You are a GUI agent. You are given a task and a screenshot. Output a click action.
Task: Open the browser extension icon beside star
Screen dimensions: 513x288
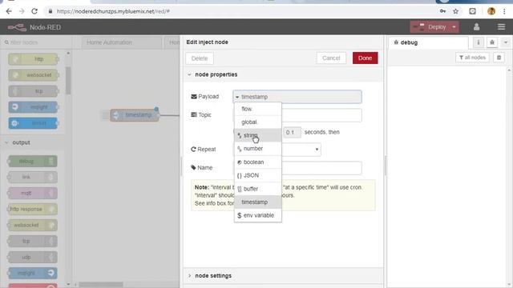472,11
